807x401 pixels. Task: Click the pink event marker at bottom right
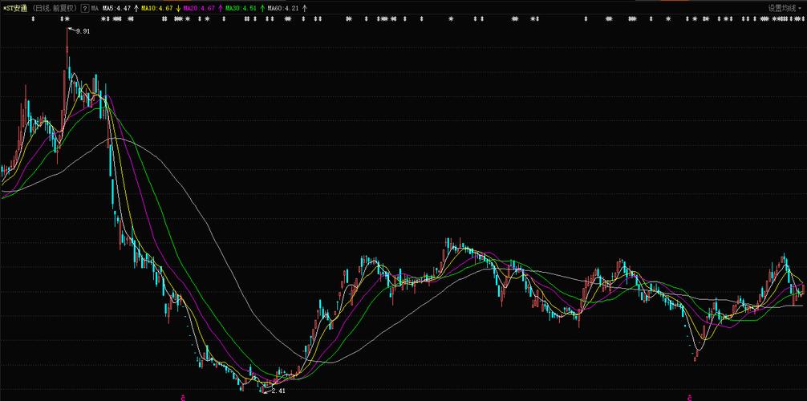687,396
